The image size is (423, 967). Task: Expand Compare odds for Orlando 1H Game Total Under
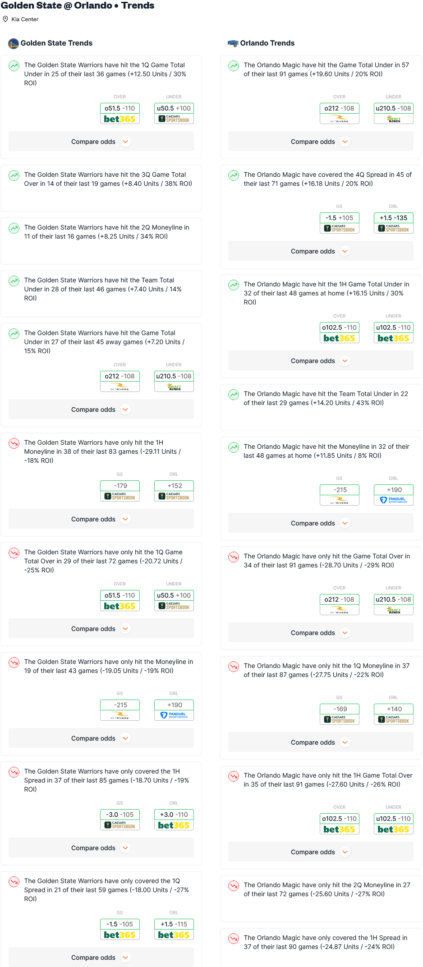coord(321,361)
